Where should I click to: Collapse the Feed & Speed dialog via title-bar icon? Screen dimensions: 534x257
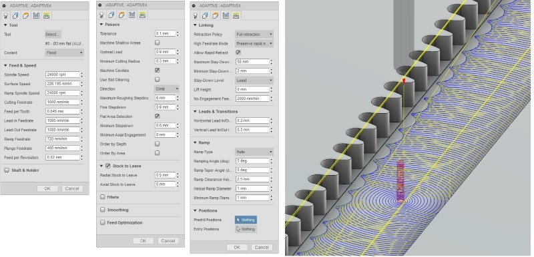[5, 6]
